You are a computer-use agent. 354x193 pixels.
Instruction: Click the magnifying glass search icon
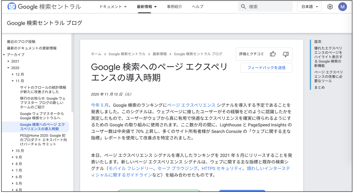243,7
